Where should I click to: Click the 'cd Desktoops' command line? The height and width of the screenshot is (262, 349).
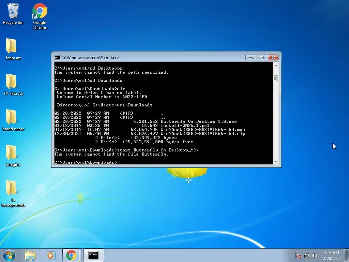coord(88,68)
